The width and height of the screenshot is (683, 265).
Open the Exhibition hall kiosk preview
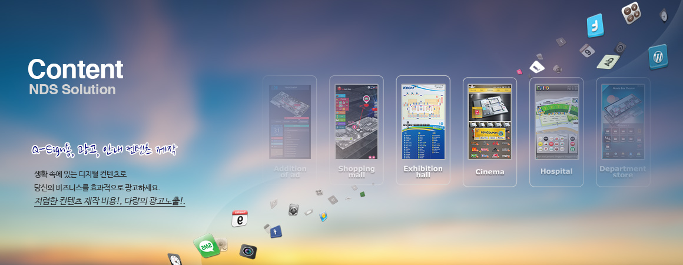click(423, 130)
